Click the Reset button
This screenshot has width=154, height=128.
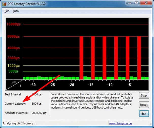[x=144, y=104]
